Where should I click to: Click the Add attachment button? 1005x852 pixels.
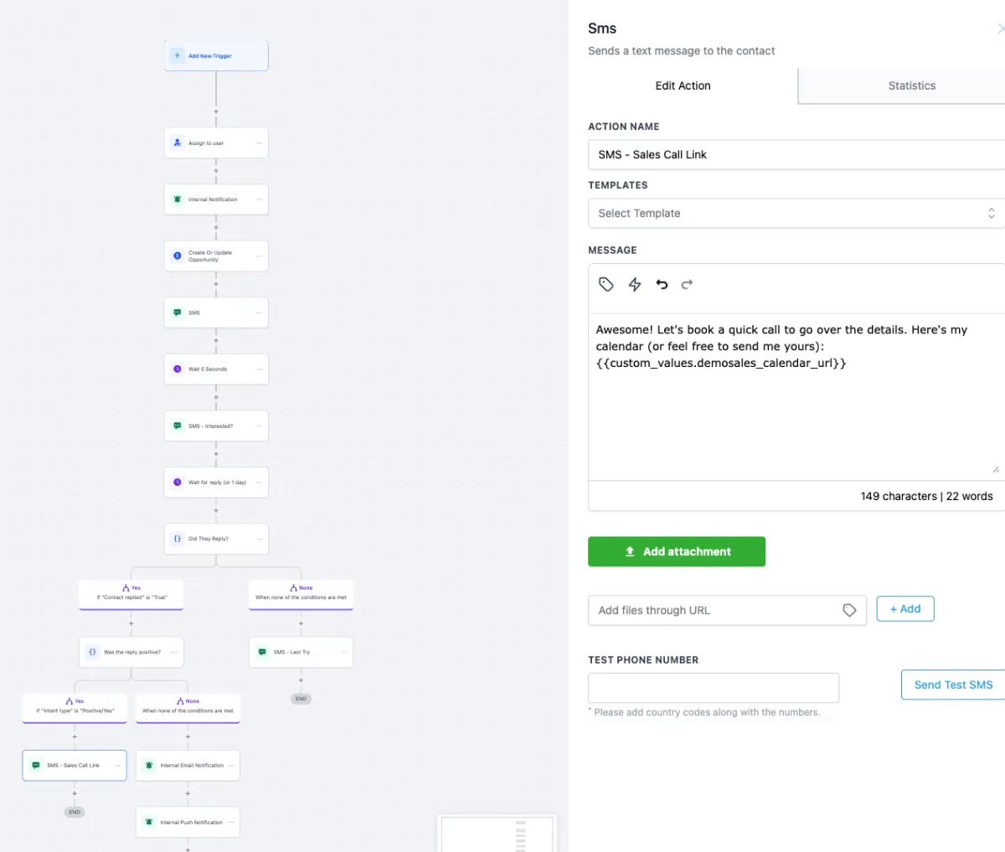click(677, 551)
